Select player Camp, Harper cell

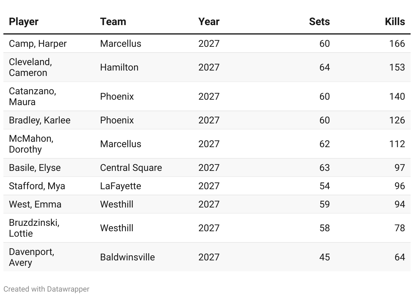(x=38, y=44)
